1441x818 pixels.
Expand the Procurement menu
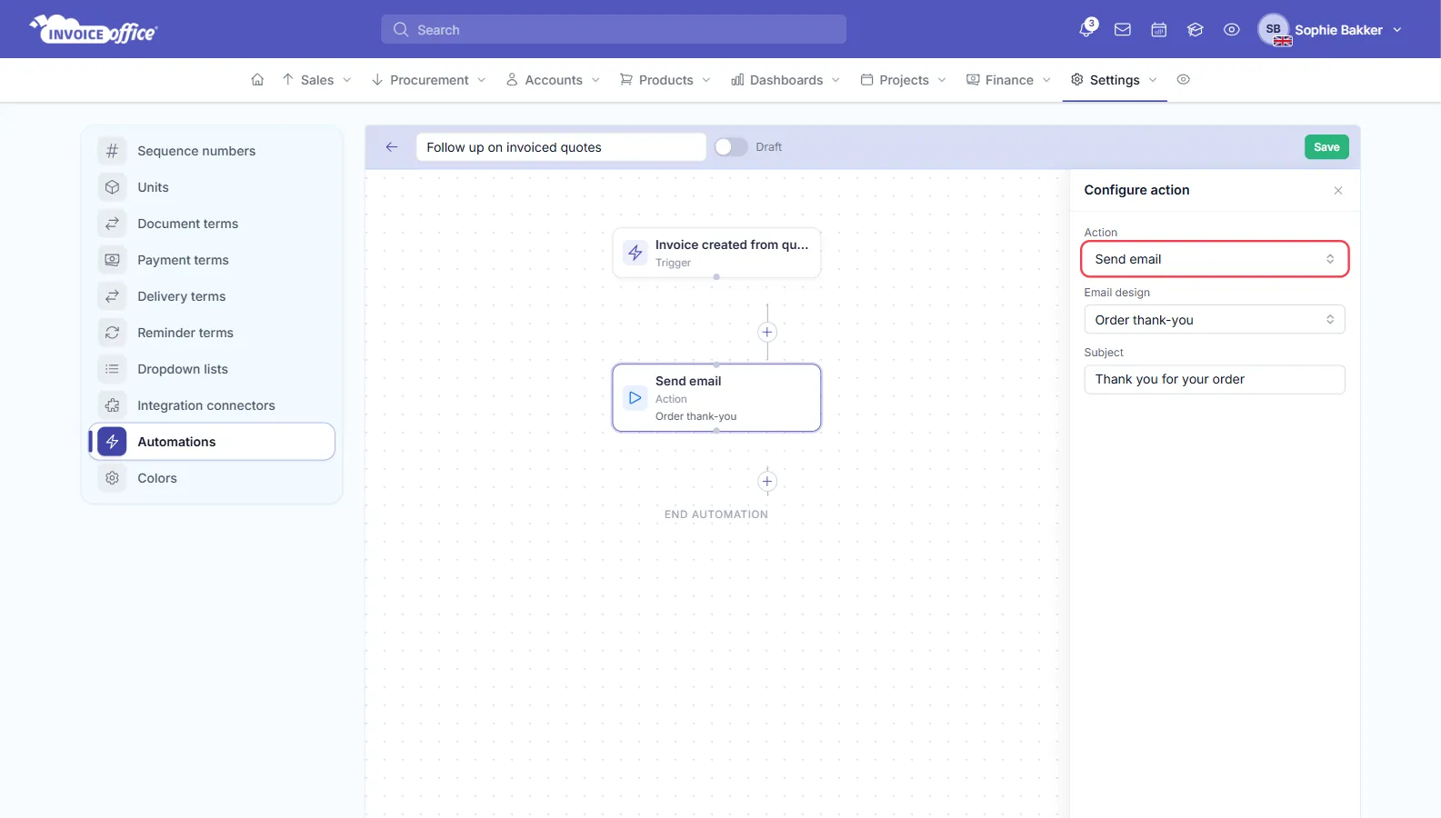[429, 80]
